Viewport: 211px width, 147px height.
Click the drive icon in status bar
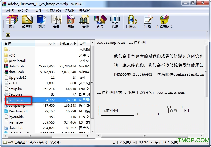coord(5,142)
